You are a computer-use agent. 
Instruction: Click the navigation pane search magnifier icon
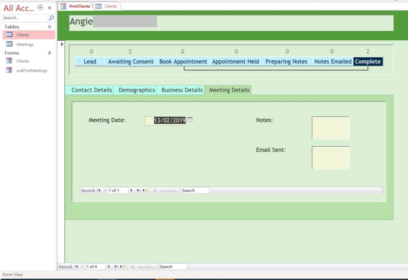pyautogui.click(x=51, y=18)
